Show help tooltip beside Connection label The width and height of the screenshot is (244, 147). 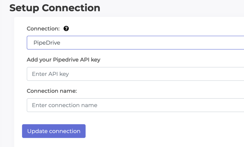pyautogui.click(x=66, y=29)
